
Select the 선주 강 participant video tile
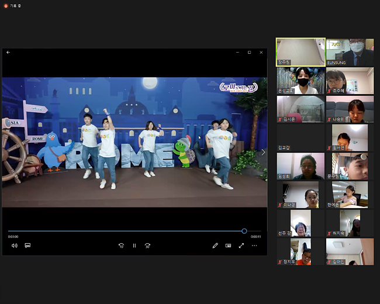(300, 223)
